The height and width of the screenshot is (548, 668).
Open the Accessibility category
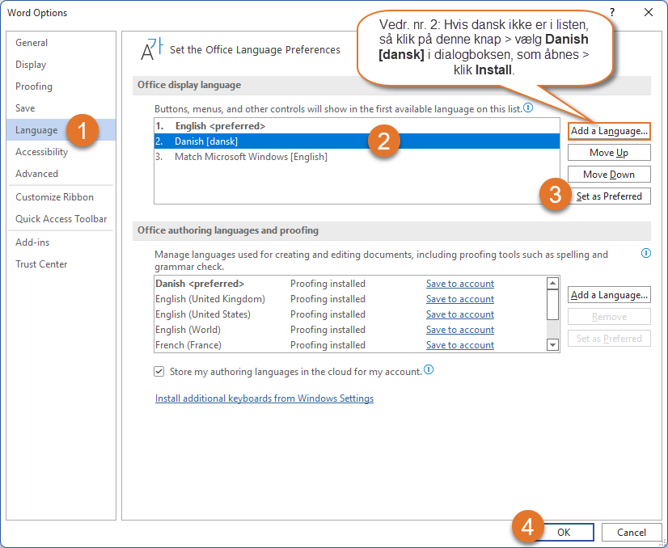pyautogui.click(x=61, y=152)
